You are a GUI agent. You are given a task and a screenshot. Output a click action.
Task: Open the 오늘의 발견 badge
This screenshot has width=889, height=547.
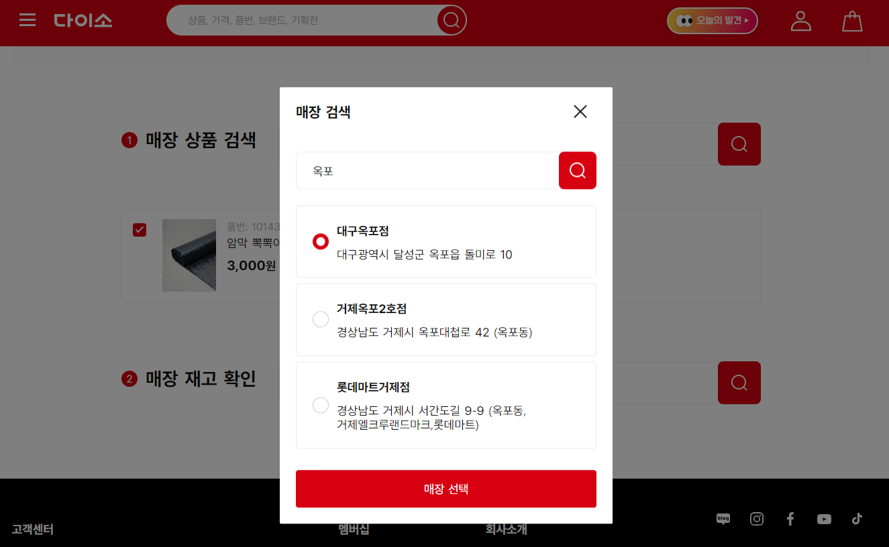713,21
